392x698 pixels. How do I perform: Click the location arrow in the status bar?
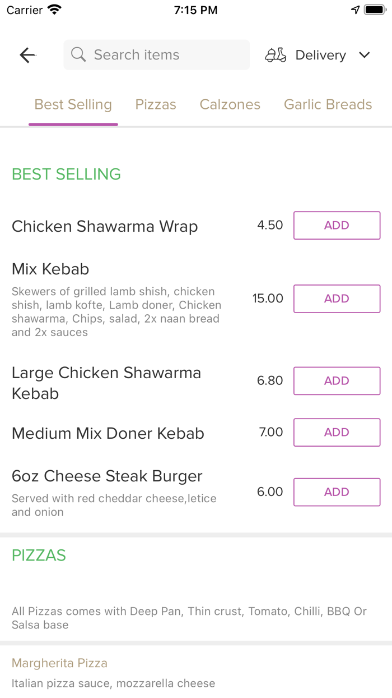357,9
